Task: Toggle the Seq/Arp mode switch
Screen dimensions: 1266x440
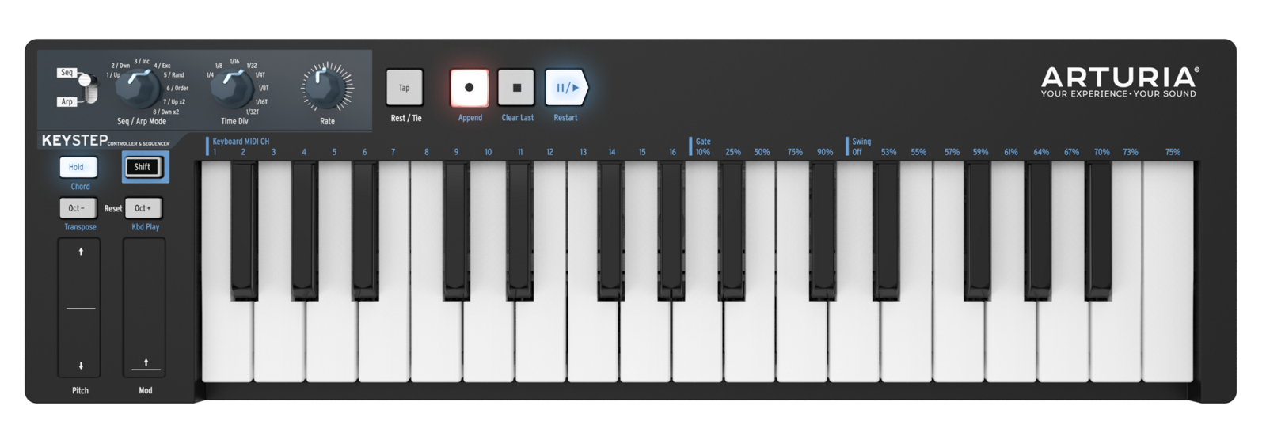Action: click(x=88, y=88)
